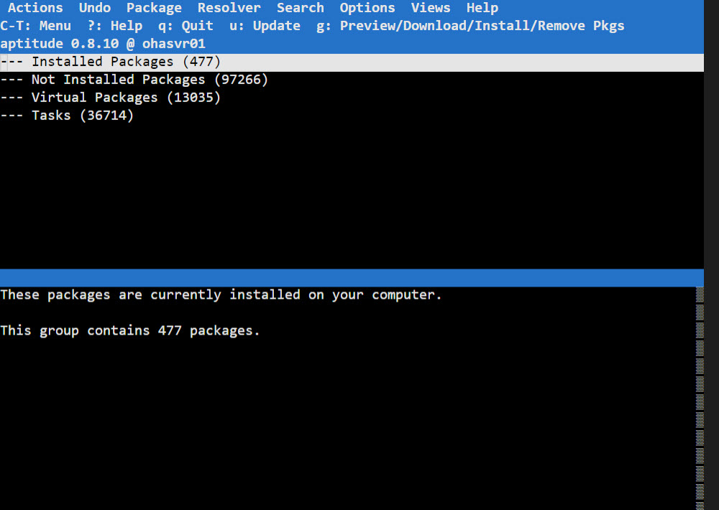Expand the dashes before Installed Packages
This screenshot has height=510, width=719.
point(12,62)
